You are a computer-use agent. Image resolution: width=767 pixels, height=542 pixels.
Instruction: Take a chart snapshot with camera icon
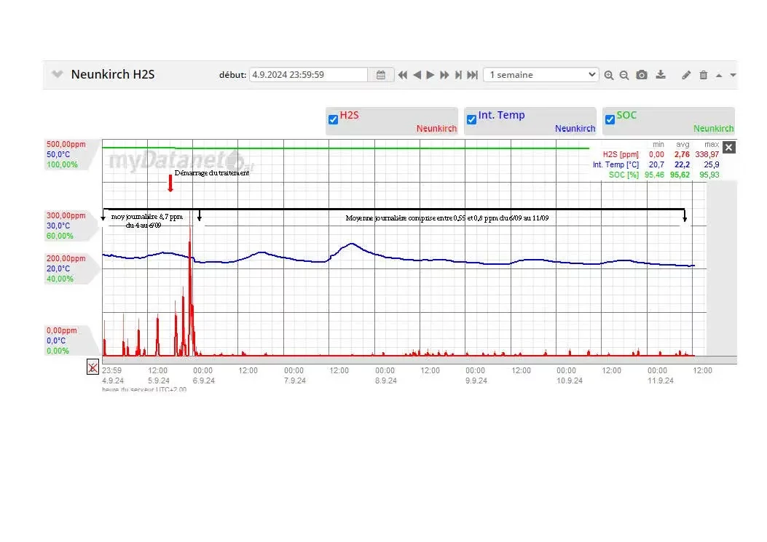(x=642, y=75)
